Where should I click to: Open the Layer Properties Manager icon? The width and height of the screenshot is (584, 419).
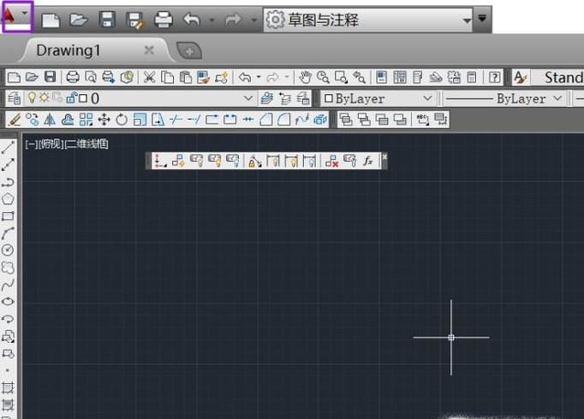[x=15, y=98]
